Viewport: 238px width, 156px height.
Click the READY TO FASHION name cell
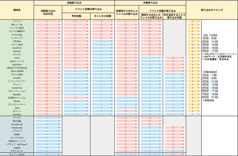pyautogui.click(x=17, y=68)
